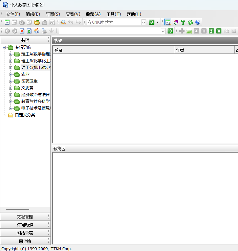Switch to the 文献管理 panel
This screenshot has width=238, height=251.
[x=25, y=217]
